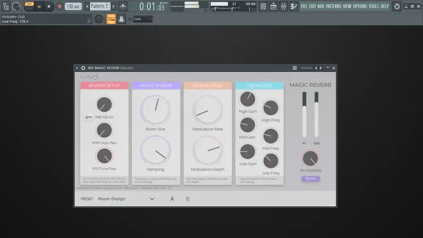The image size is (423, 238).
Task: Select the B preset slot
Action: (188, 199)
